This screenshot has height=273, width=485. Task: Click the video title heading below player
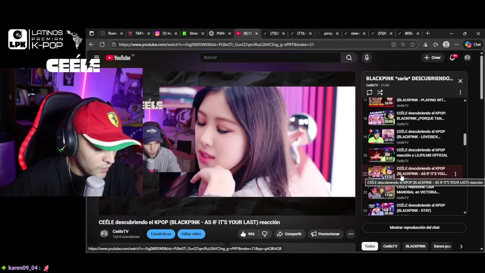coord(189,222)
